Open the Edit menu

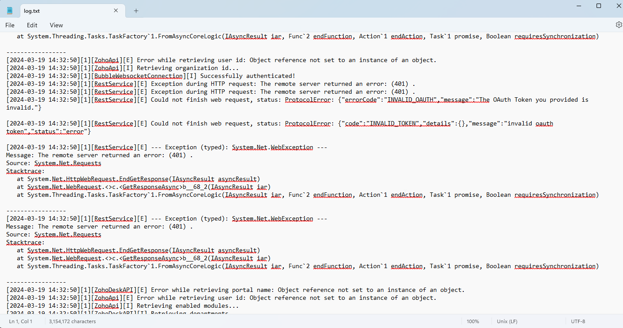32,25
